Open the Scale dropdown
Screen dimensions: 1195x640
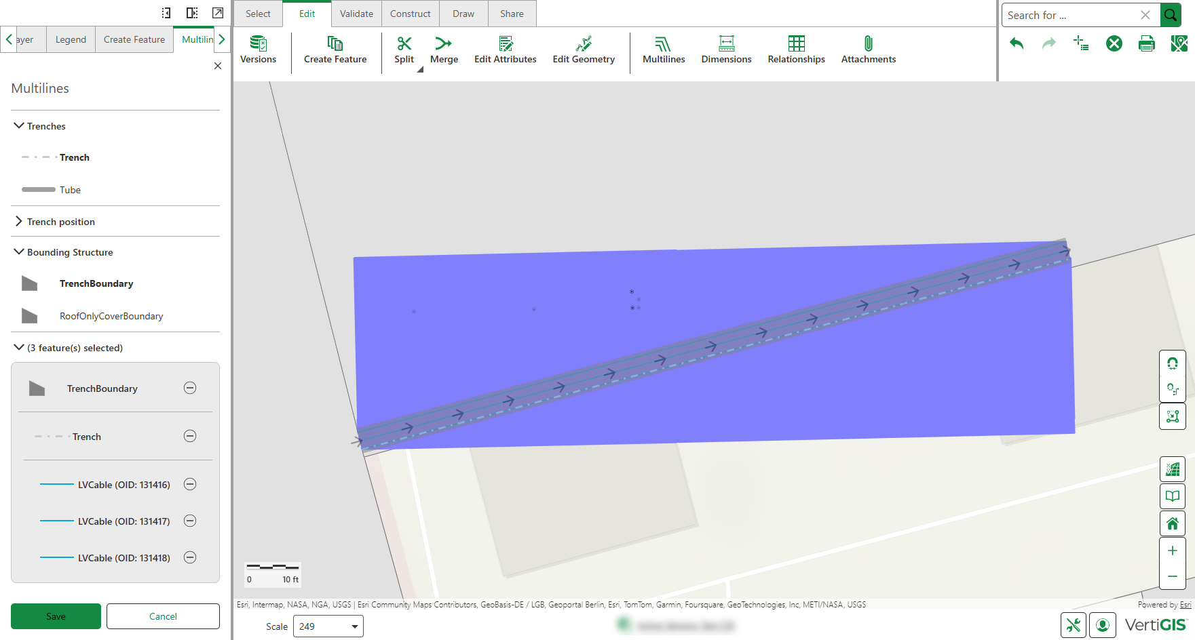point(354,626)
